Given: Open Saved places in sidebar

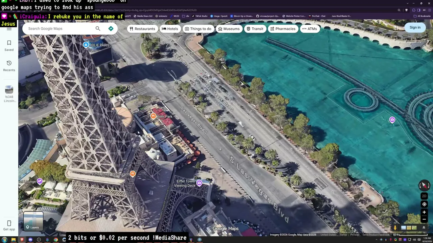Looking at the screenshot, I should point(9,46).
